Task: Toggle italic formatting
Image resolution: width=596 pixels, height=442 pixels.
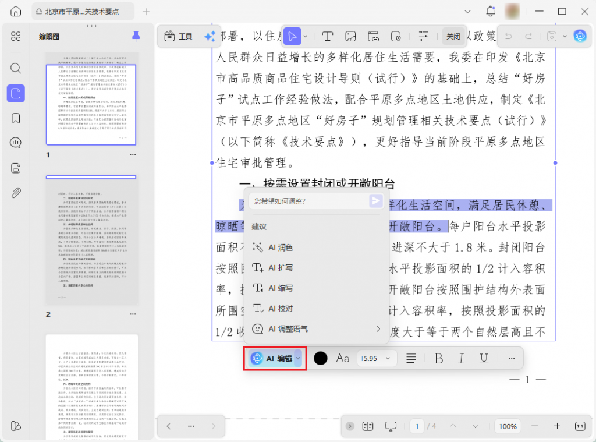Action: [x=461, y=358]
